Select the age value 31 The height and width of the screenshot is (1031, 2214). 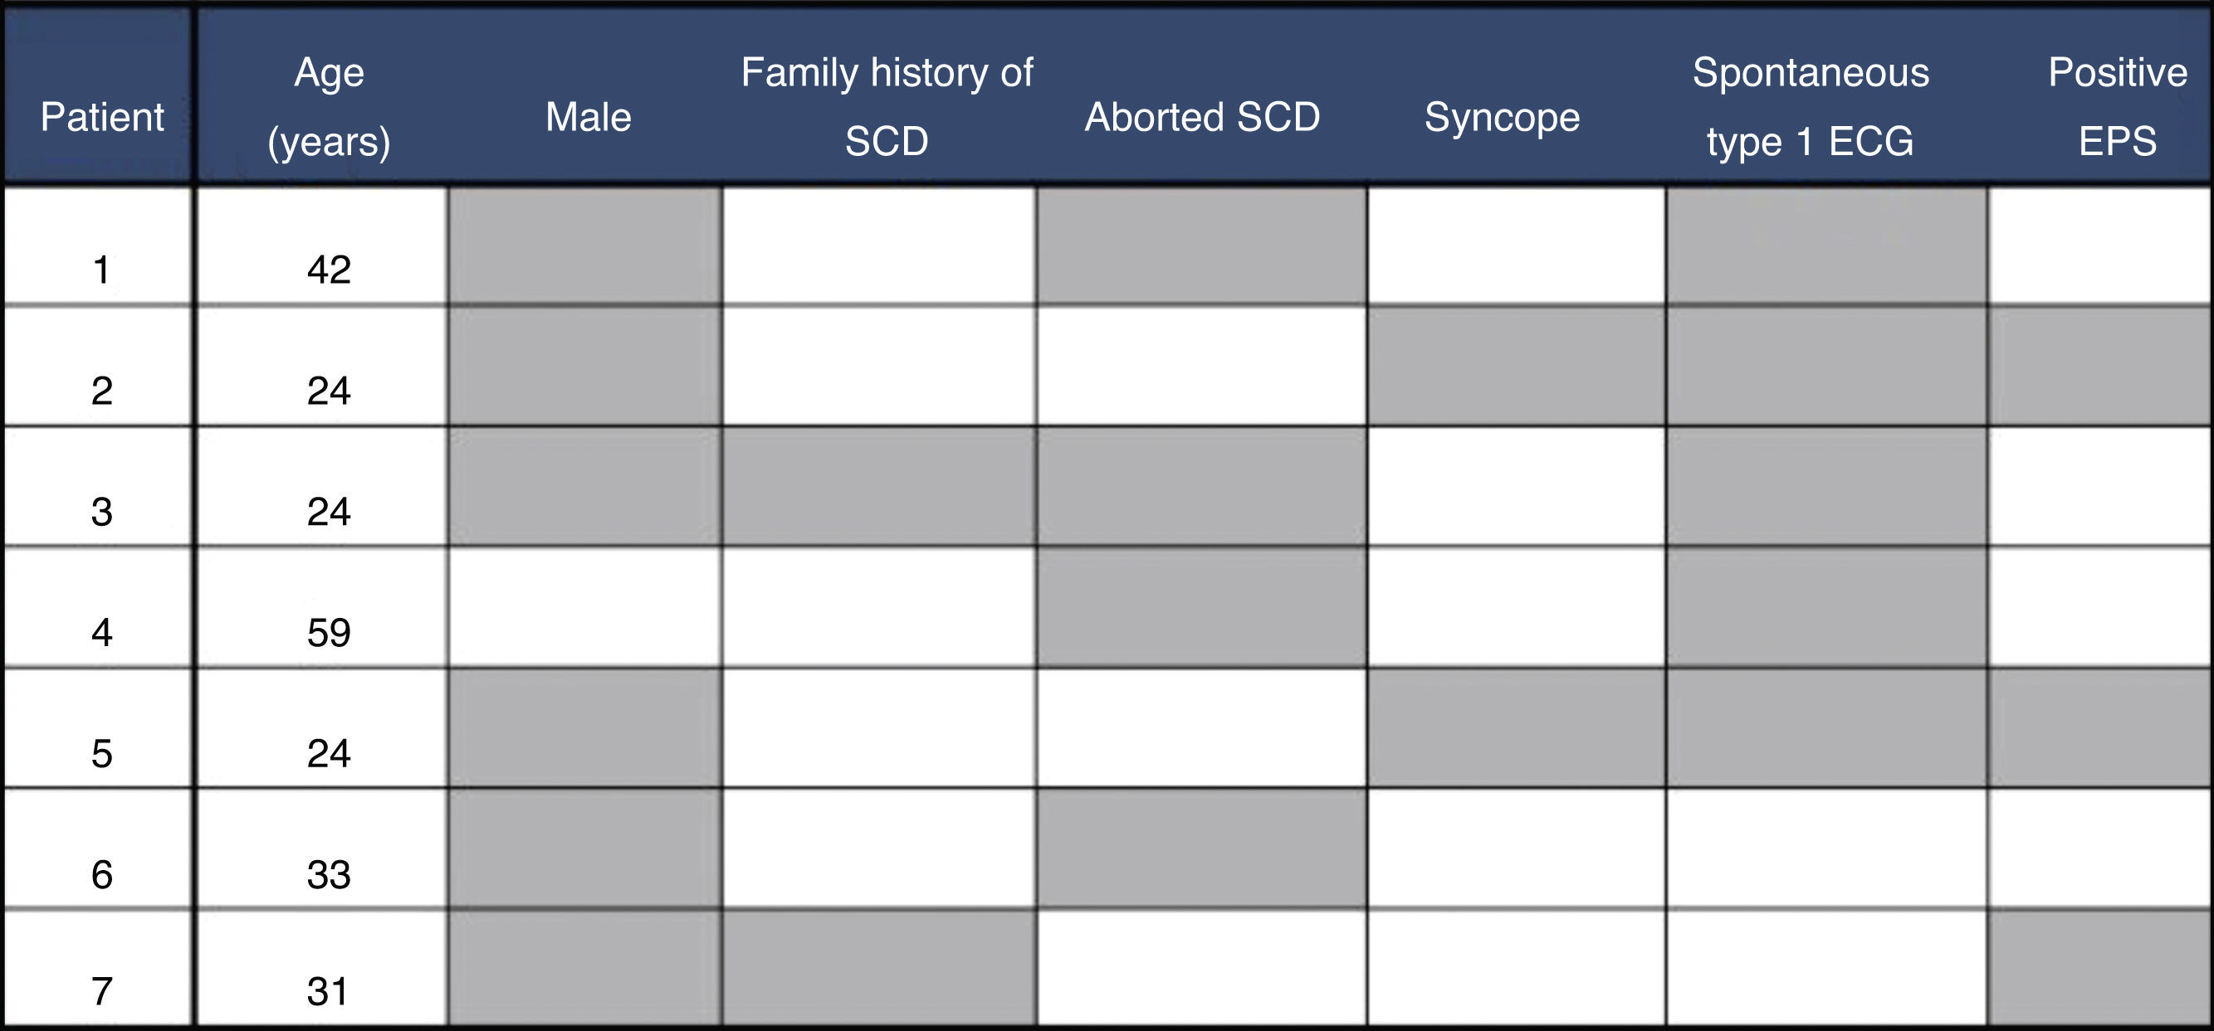coord(328,991)
